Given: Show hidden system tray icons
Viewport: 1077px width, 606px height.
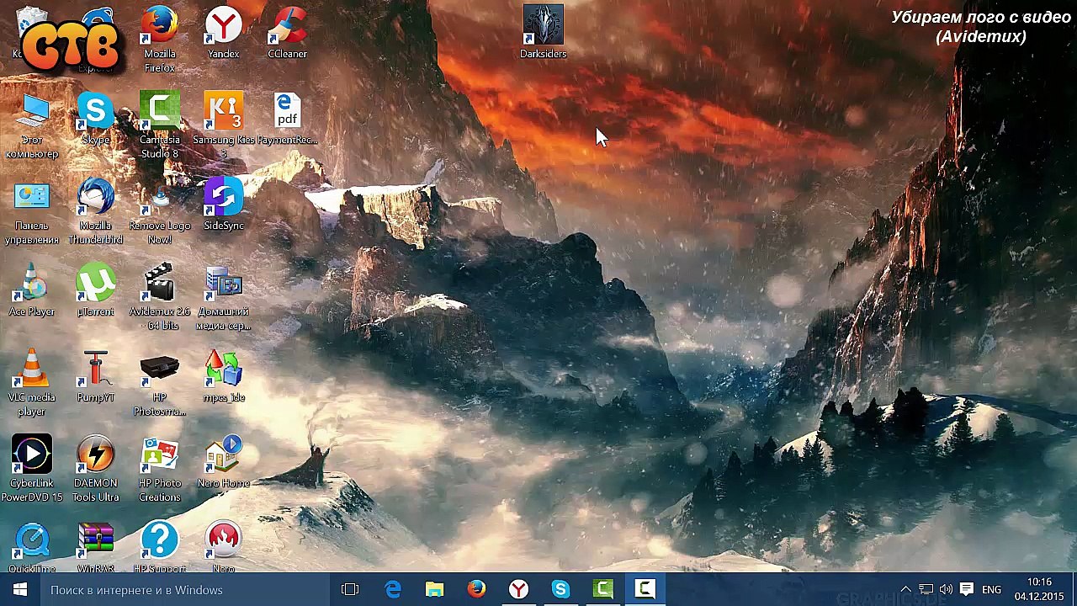Looking at the screenshot, I should coord(905,589).
